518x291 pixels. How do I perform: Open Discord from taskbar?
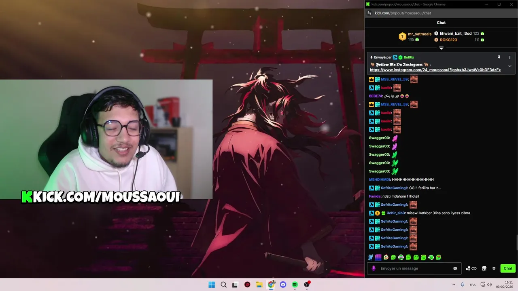point(283,285)
